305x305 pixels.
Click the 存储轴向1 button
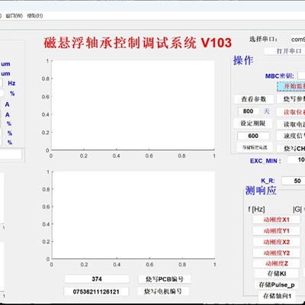click(277, 296)
